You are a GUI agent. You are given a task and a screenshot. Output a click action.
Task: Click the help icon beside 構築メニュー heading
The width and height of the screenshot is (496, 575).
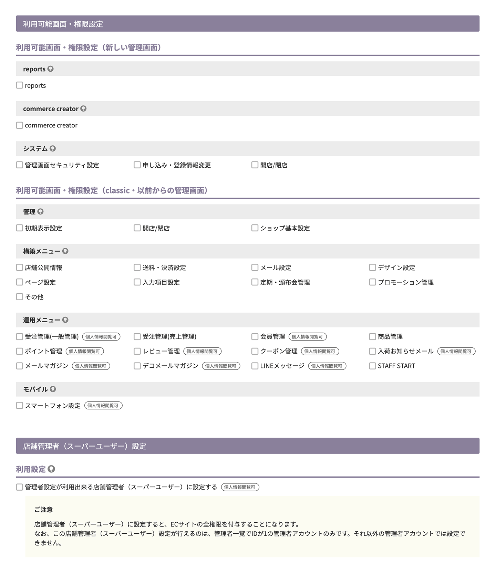pos(65,251)
